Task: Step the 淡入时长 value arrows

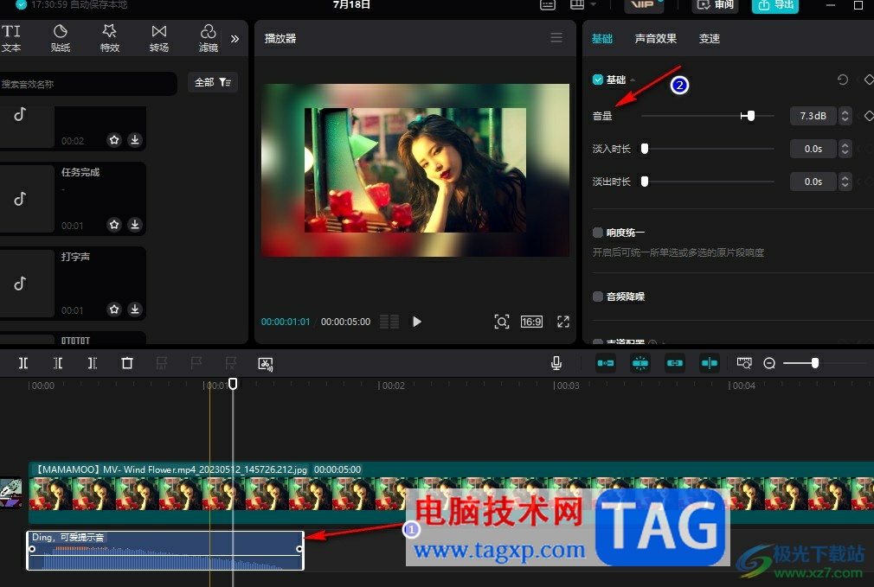Action: 845,149
